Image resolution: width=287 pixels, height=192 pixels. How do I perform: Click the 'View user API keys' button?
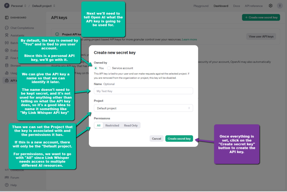pyautogui.click(x=261, y=37)
